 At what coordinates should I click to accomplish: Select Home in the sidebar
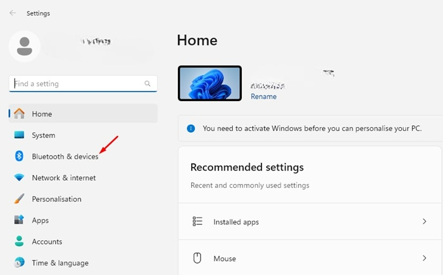(83, 114)
